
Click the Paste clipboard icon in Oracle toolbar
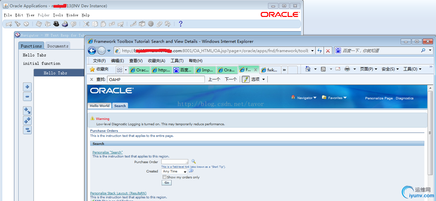pos(103,24)
